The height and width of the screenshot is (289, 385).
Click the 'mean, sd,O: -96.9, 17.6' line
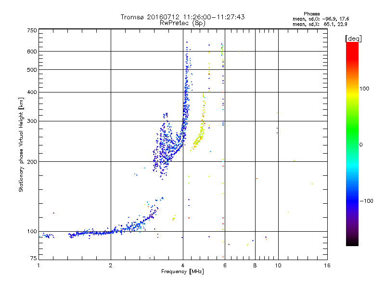pyautogui.click(x=321, y=19)
